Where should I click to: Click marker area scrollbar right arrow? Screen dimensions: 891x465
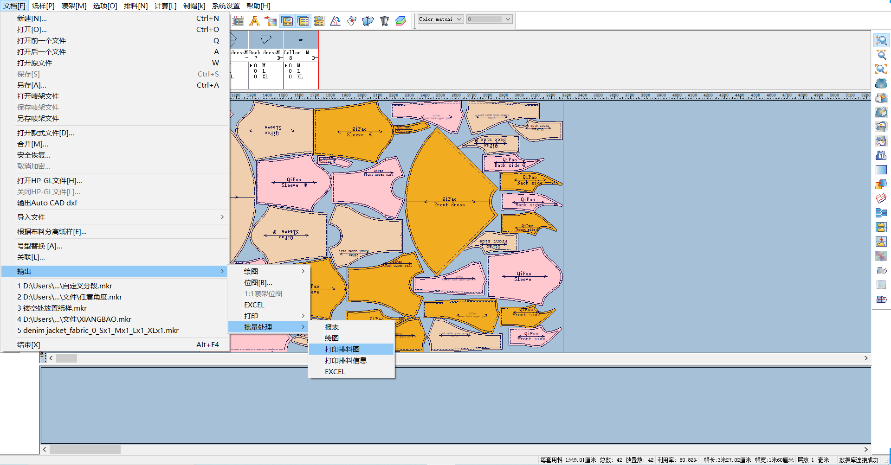point(866,358)
